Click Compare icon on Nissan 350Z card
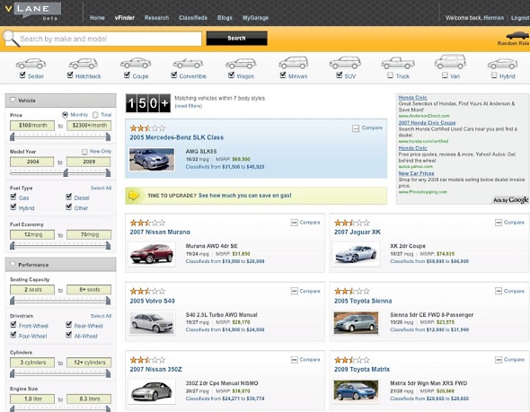 (x=294, y=360)
